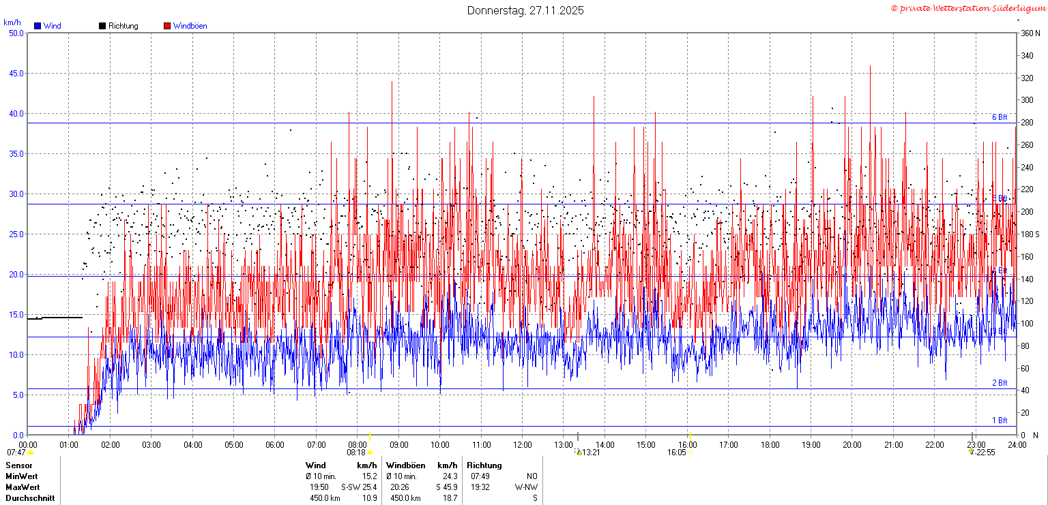Select the Windböen column header in table

405,465
